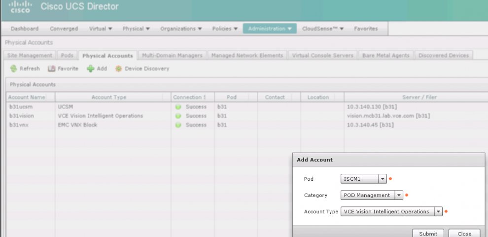Image resolution: width=488 pixels, height=237 pixels.
Task: Expand the Virtual menu
Action: (101, 29)
